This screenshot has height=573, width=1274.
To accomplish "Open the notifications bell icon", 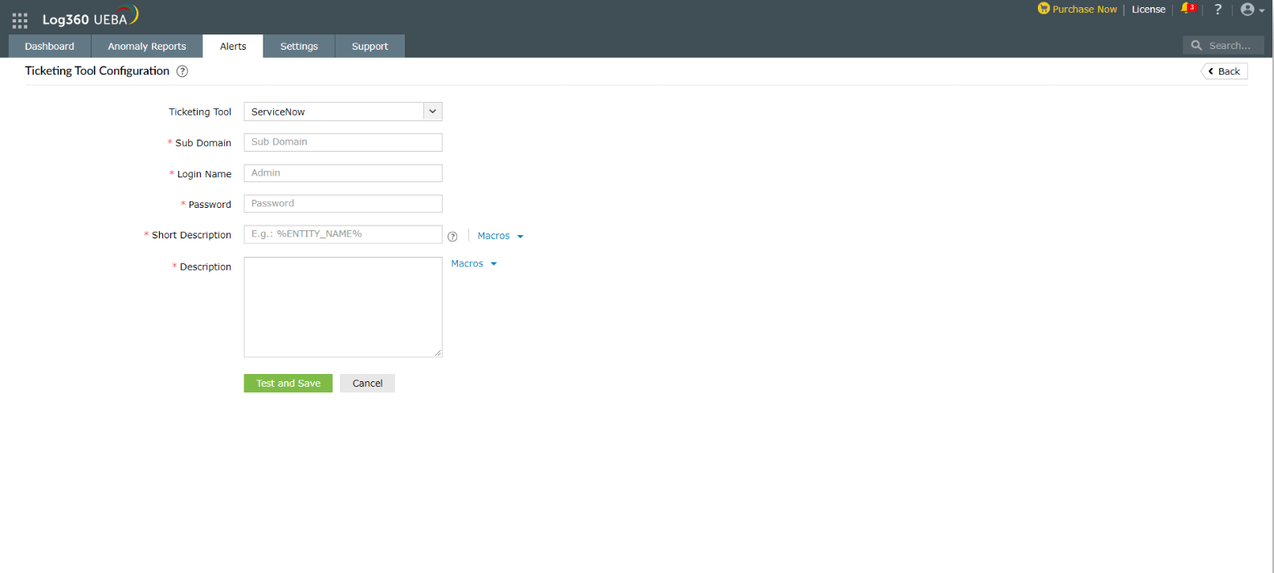I will click(1187, 9).
